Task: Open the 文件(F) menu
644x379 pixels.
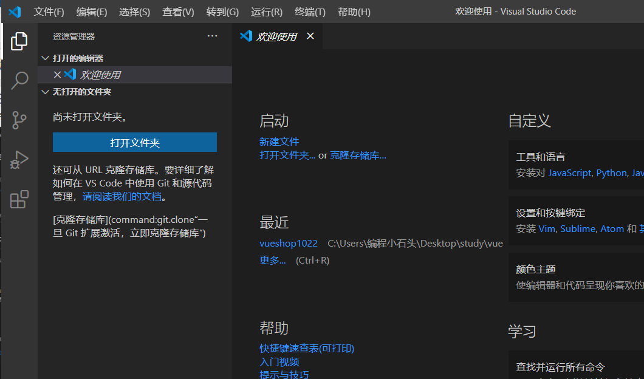Action: point(49,12)
